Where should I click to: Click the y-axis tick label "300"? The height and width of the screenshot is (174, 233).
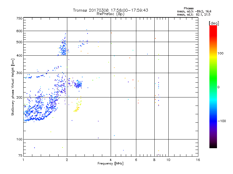point(19,73)
